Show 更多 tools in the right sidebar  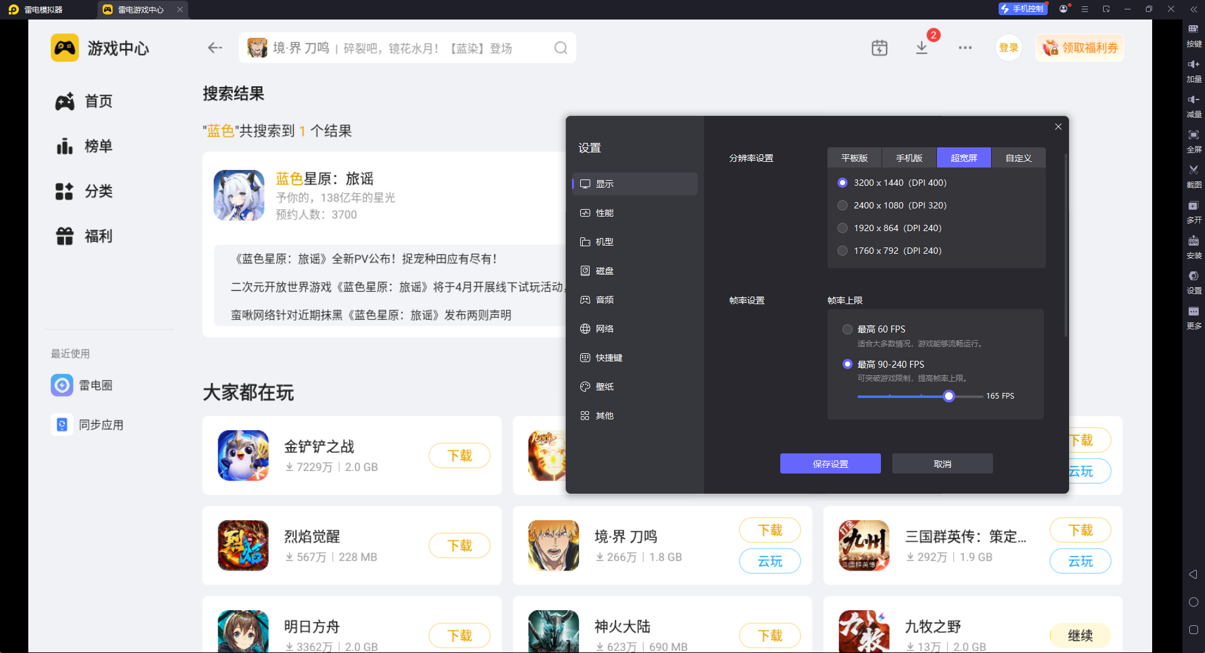(1194, 317)
